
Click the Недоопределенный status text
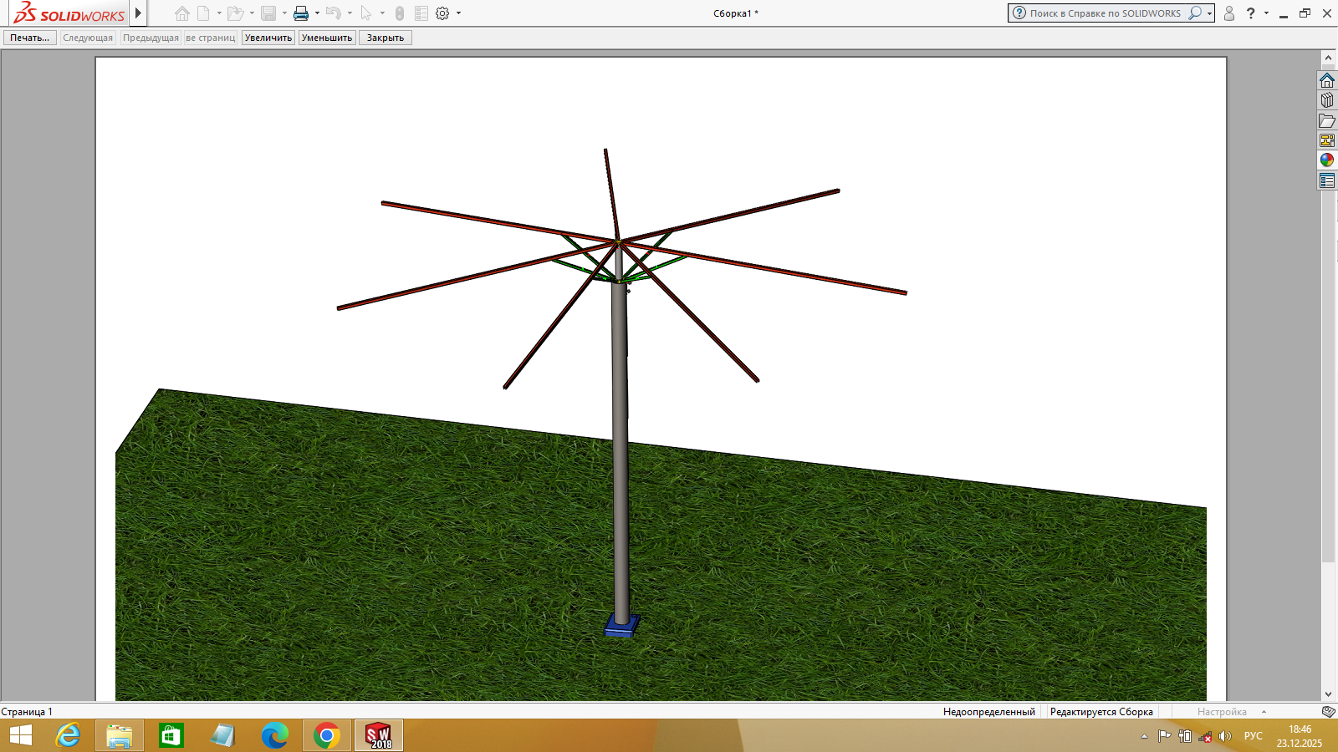point(989,712)
